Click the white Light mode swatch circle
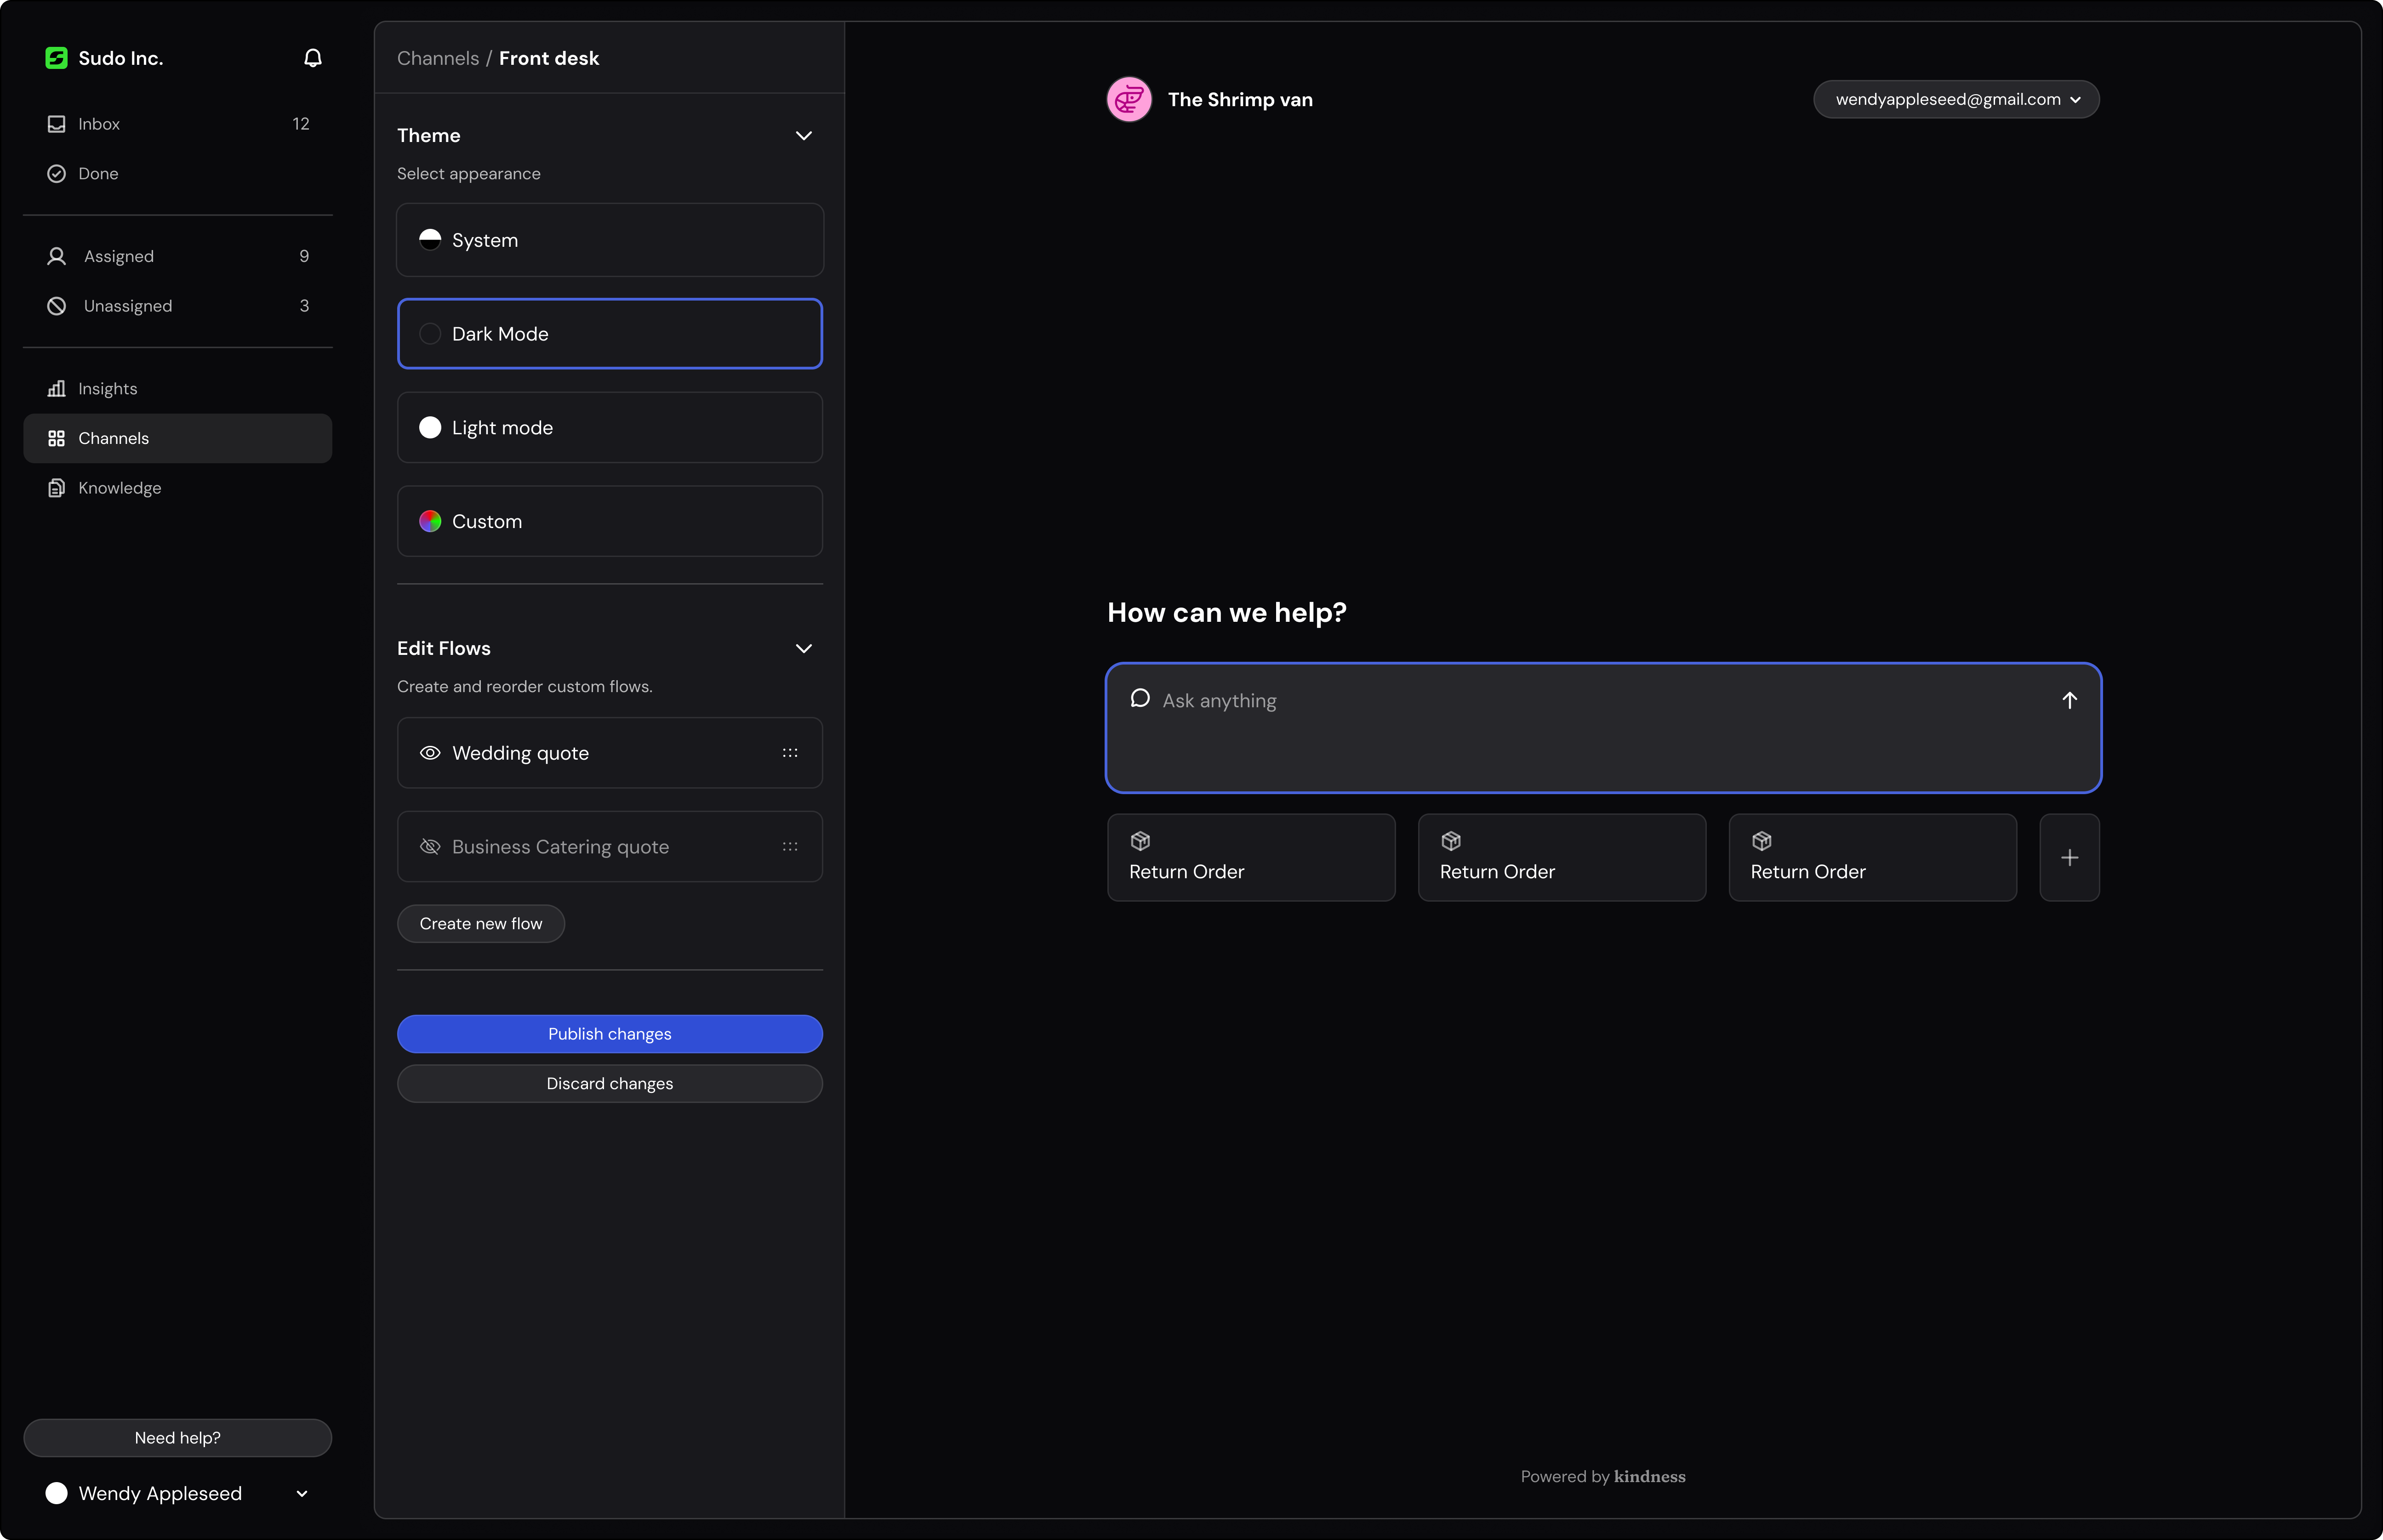The image size is (2383, 1540). pyautogui.click(x=430, y=428)
